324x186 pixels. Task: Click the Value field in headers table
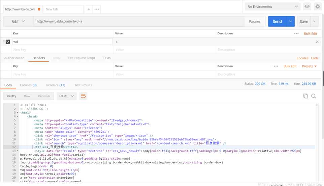(x=164, y=74)
